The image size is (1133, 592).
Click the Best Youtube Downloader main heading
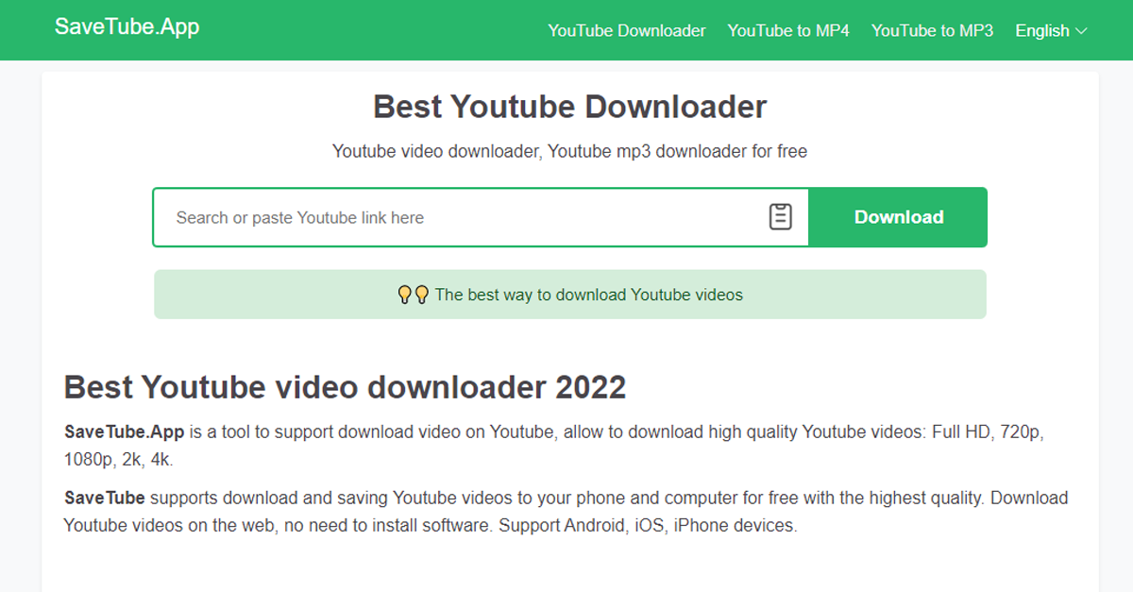coord(569,107)
